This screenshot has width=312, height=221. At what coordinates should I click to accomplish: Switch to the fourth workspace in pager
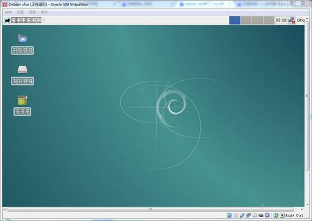[x=269, y=20]
